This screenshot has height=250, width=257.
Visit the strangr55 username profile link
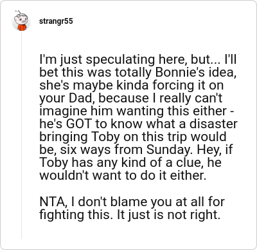pyautogui.click(x=56, y=21)
